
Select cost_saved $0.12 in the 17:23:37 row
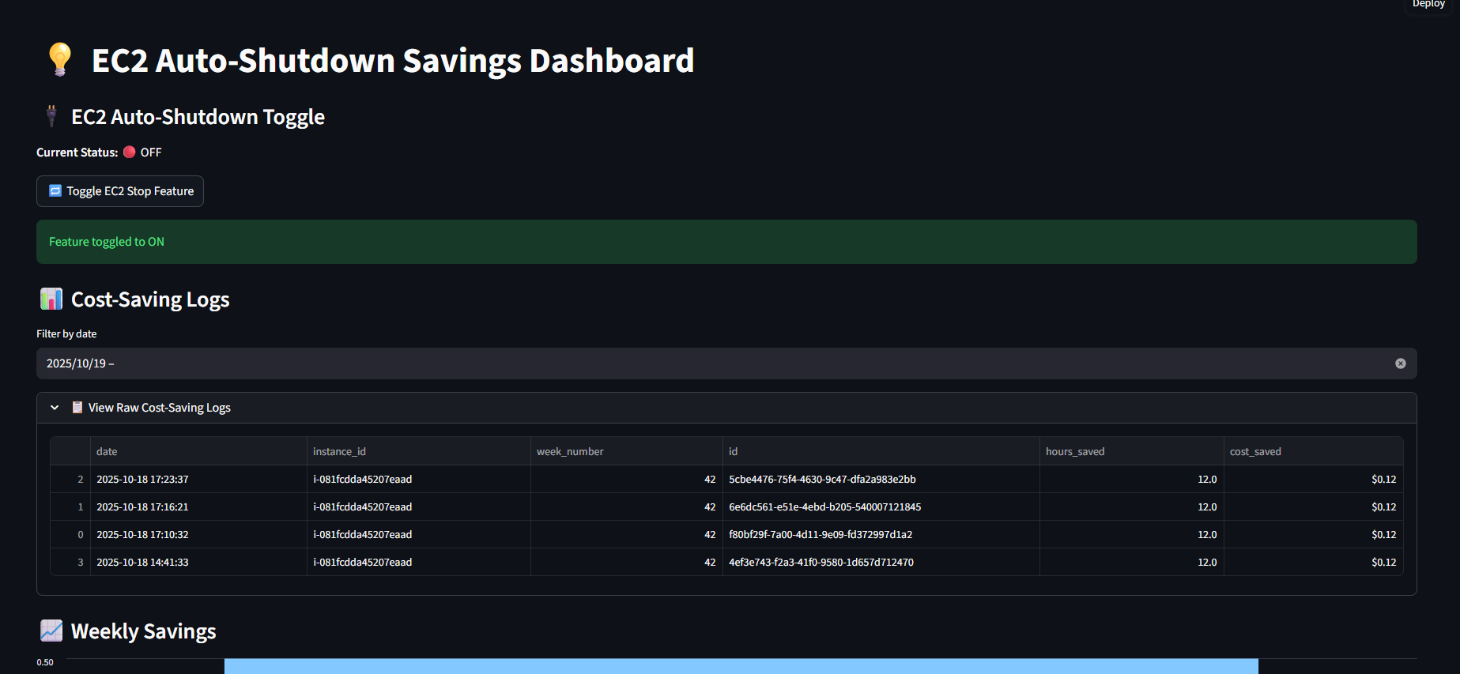[1313, 479]
